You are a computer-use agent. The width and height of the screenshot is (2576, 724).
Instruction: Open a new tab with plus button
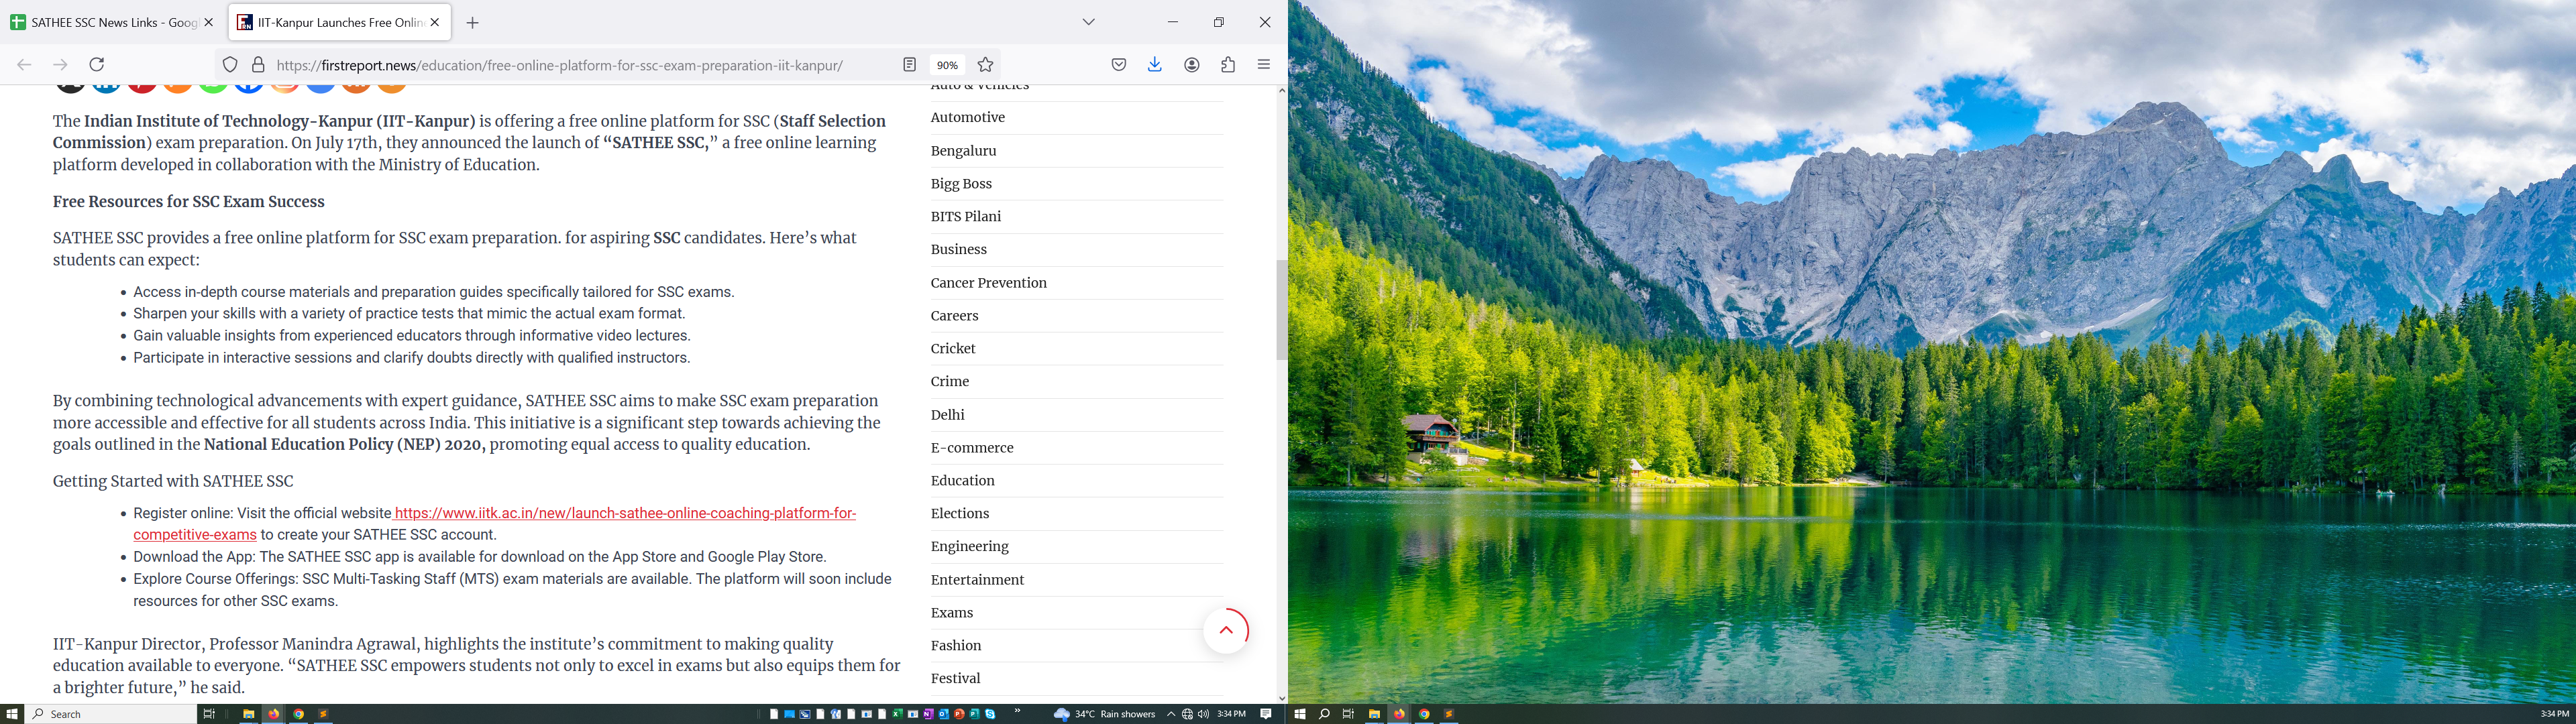tap(473, 23)
